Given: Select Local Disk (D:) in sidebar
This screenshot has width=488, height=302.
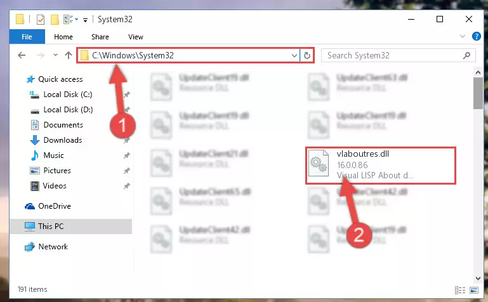Looking at the screenshot, I should tap(68, 110).
